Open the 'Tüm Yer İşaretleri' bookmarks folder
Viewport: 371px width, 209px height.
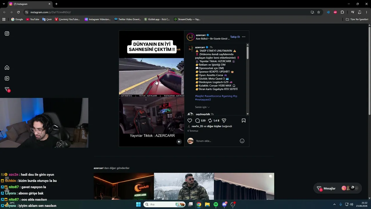tap(357, 19)
